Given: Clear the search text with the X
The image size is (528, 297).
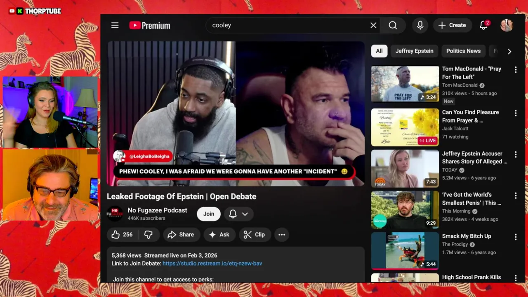Looking at the screenshot, I should [x=373, y=25].
